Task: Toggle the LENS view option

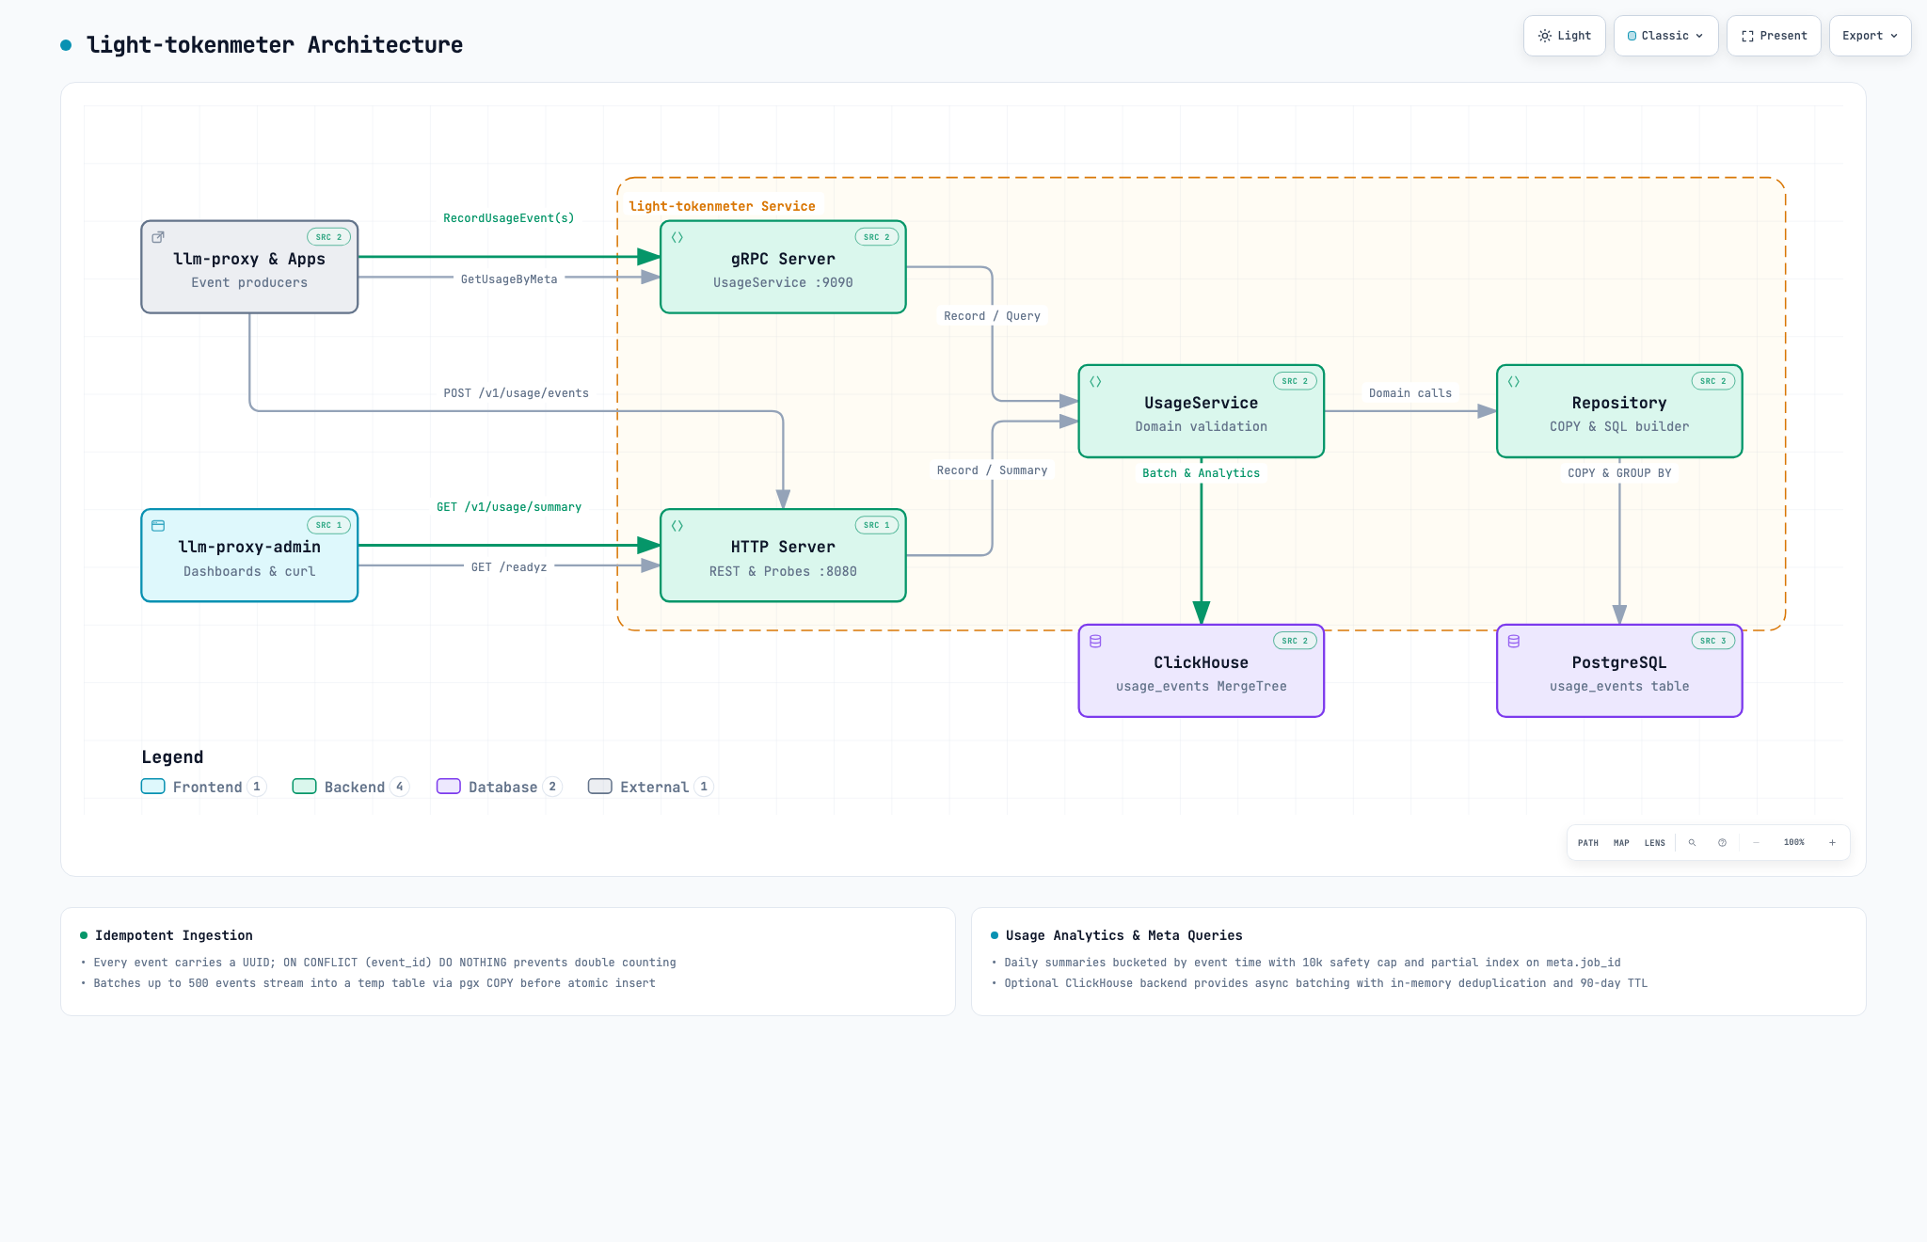Action: [1655, 843]
